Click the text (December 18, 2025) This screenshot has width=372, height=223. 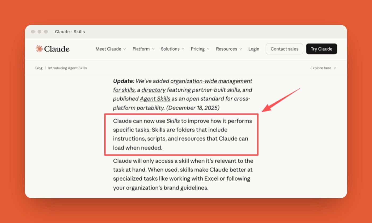coord(193,108)
